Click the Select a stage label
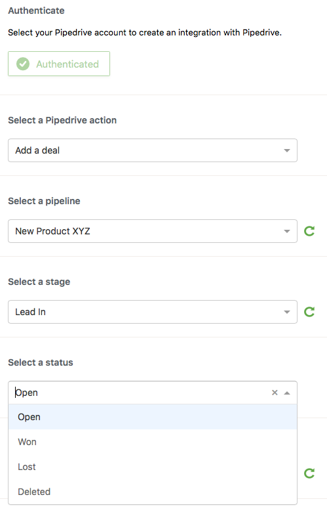Viewport: 327px width, 518px height. [39, 282]
